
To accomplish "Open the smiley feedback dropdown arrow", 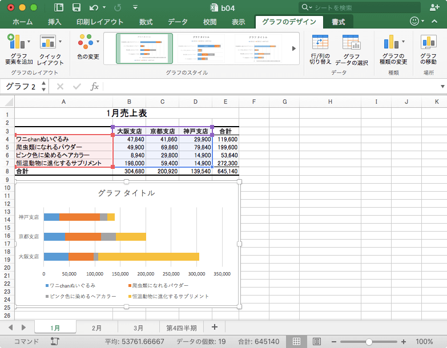I will point(423,21).
